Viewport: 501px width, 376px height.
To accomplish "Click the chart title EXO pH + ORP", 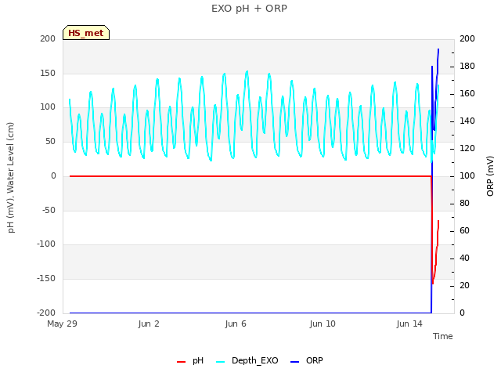I will click(x=249, y=9).
